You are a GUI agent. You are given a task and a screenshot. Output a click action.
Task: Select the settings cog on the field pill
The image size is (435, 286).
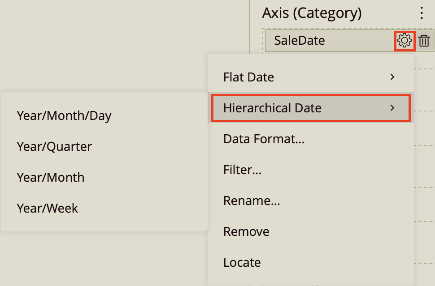tap(405, 41)
